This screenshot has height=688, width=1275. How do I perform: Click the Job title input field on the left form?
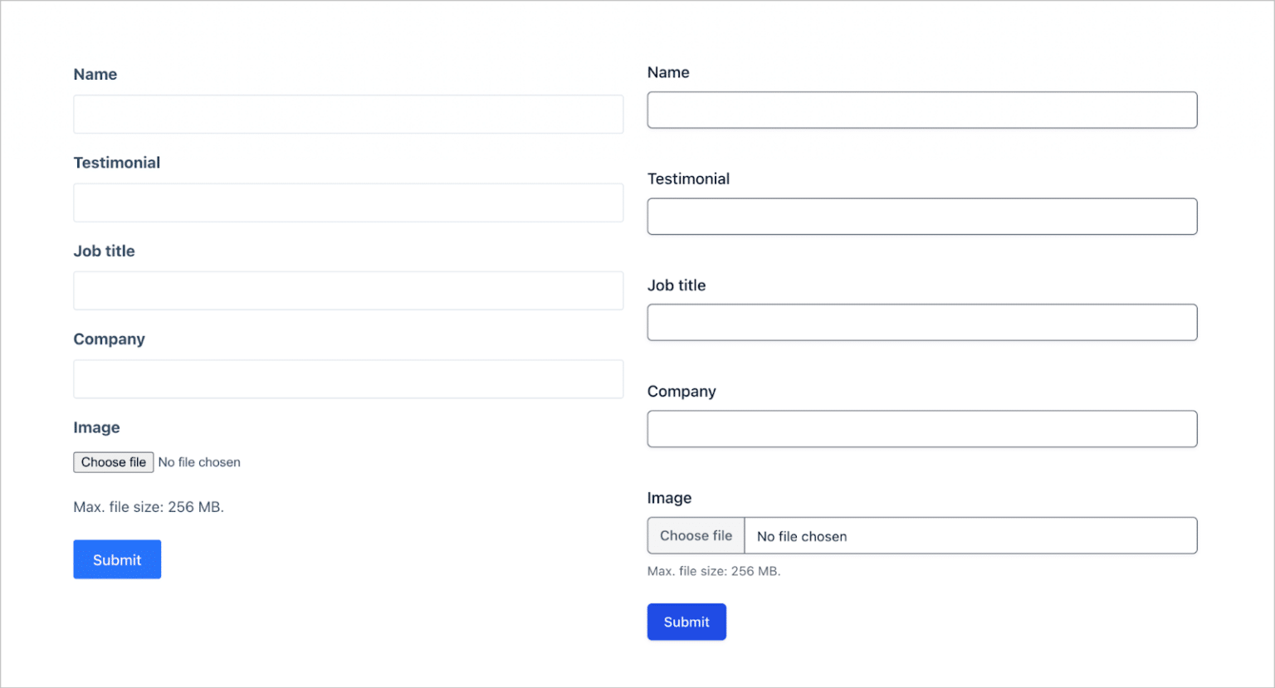click(348, 290)
